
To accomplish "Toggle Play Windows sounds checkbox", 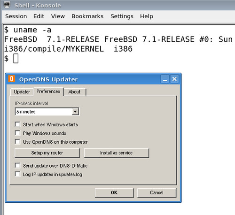I will tap(17, 133).
